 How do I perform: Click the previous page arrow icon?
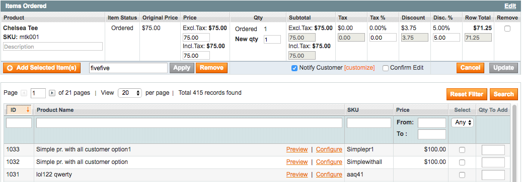coord(24,93)
